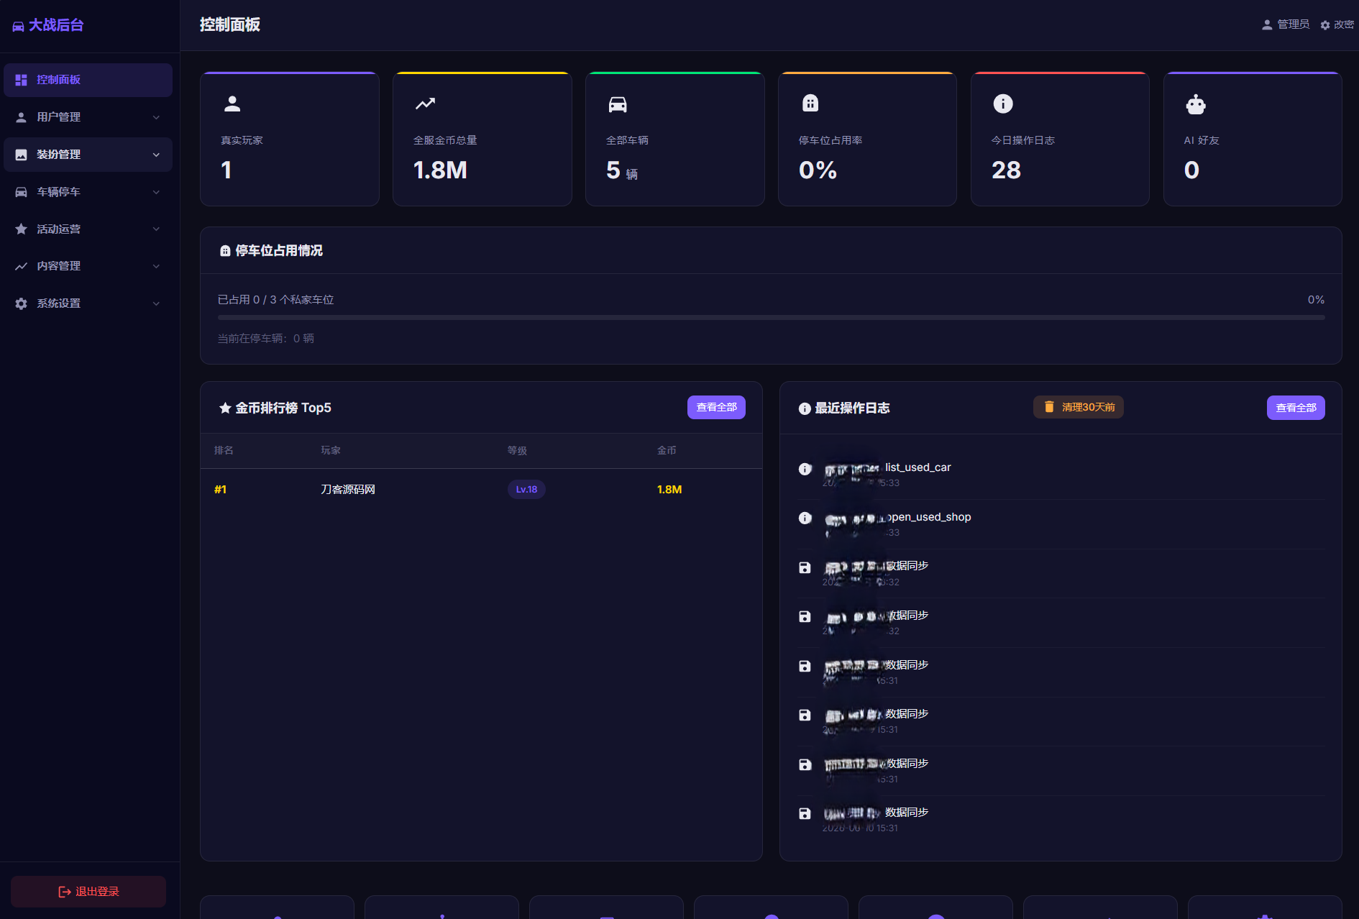The height and width of the screenshot is (919, 1359).
Task: Expand the 内容管理 chevron
Action: (x=156, y=266)
